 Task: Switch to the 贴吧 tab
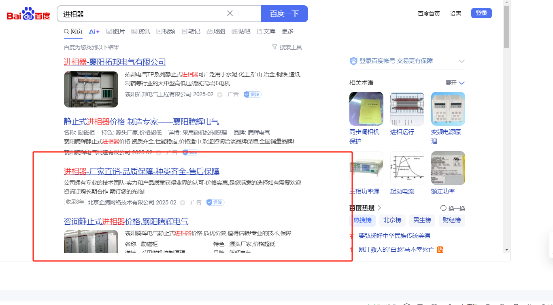[x=241, y=32]
